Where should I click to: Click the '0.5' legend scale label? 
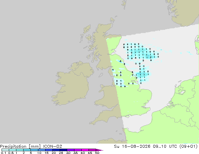coord(11,153)
